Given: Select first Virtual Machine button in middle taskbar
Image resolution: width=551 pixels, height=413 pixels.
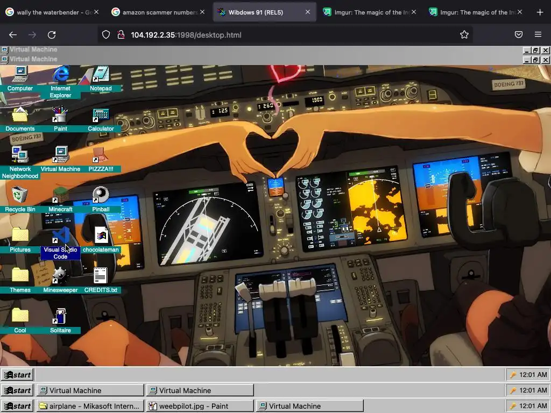Looking at the screenshot, I should (90, 390).
